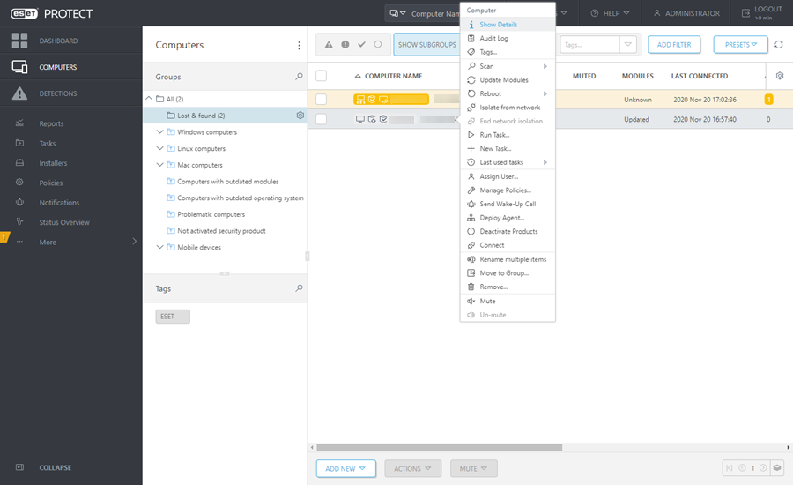Open Notifications section
The height and width of the screenshot is (485, 793).
tap(59, 203)
